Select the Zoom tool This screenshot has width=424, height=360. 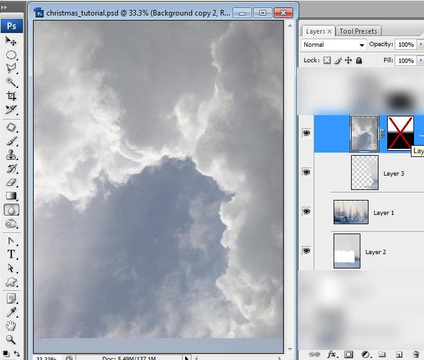pyautogui.click(x=11, y=339)
